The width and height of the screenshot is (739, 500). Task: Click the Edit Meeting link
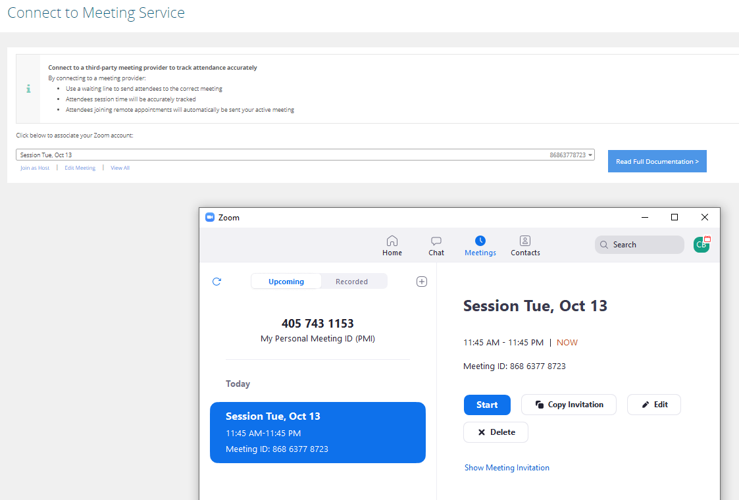click(x=80, y=168)
